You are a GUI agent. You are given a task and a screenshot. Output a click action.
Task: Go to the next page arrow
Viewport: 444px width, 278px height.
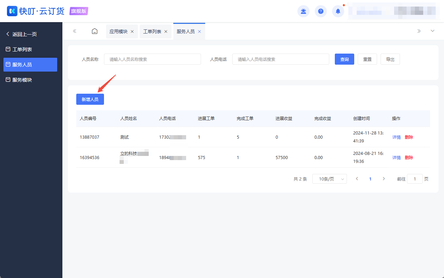[x=384, y=179]
